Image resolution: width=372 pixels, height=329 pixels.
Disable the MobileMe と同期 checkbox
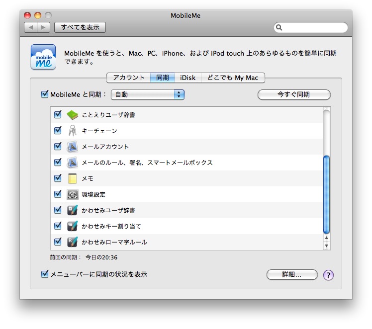45,94
